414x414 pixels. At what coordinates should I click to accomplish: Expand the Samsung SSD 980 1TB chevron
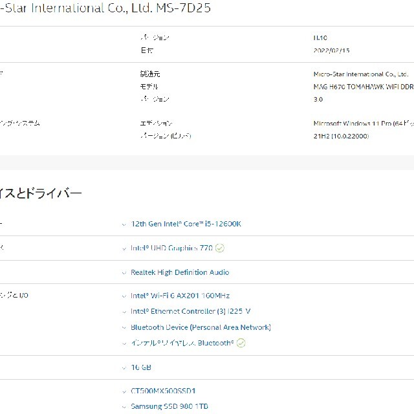click(124, 407)
